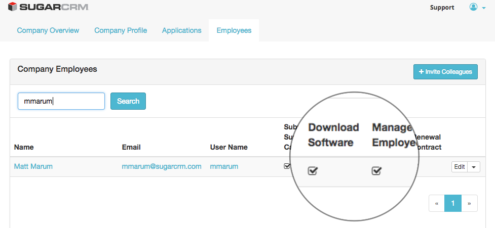
Task: Click the Email column header
Action: tap(131, 147)
